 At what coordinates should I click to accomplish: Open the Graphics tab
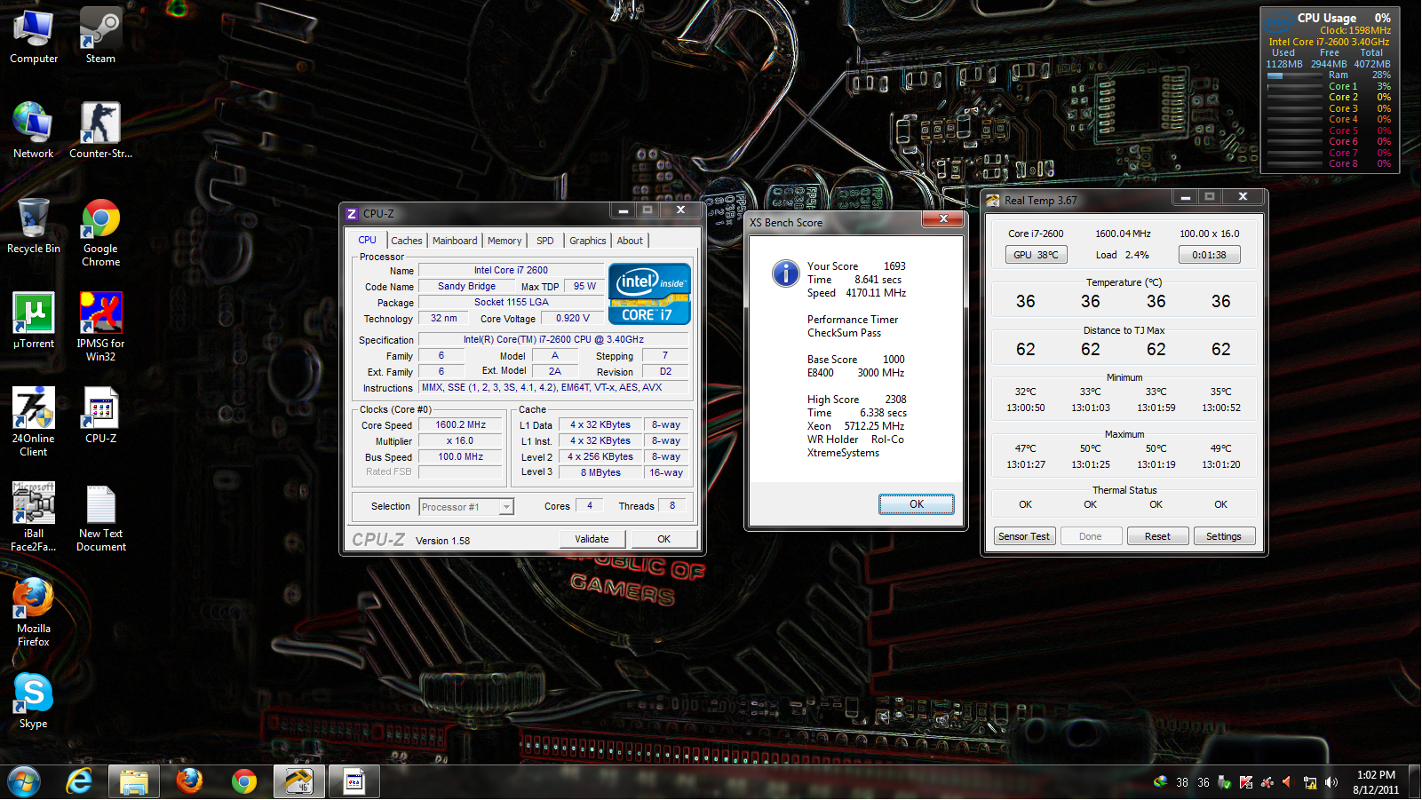588,241
